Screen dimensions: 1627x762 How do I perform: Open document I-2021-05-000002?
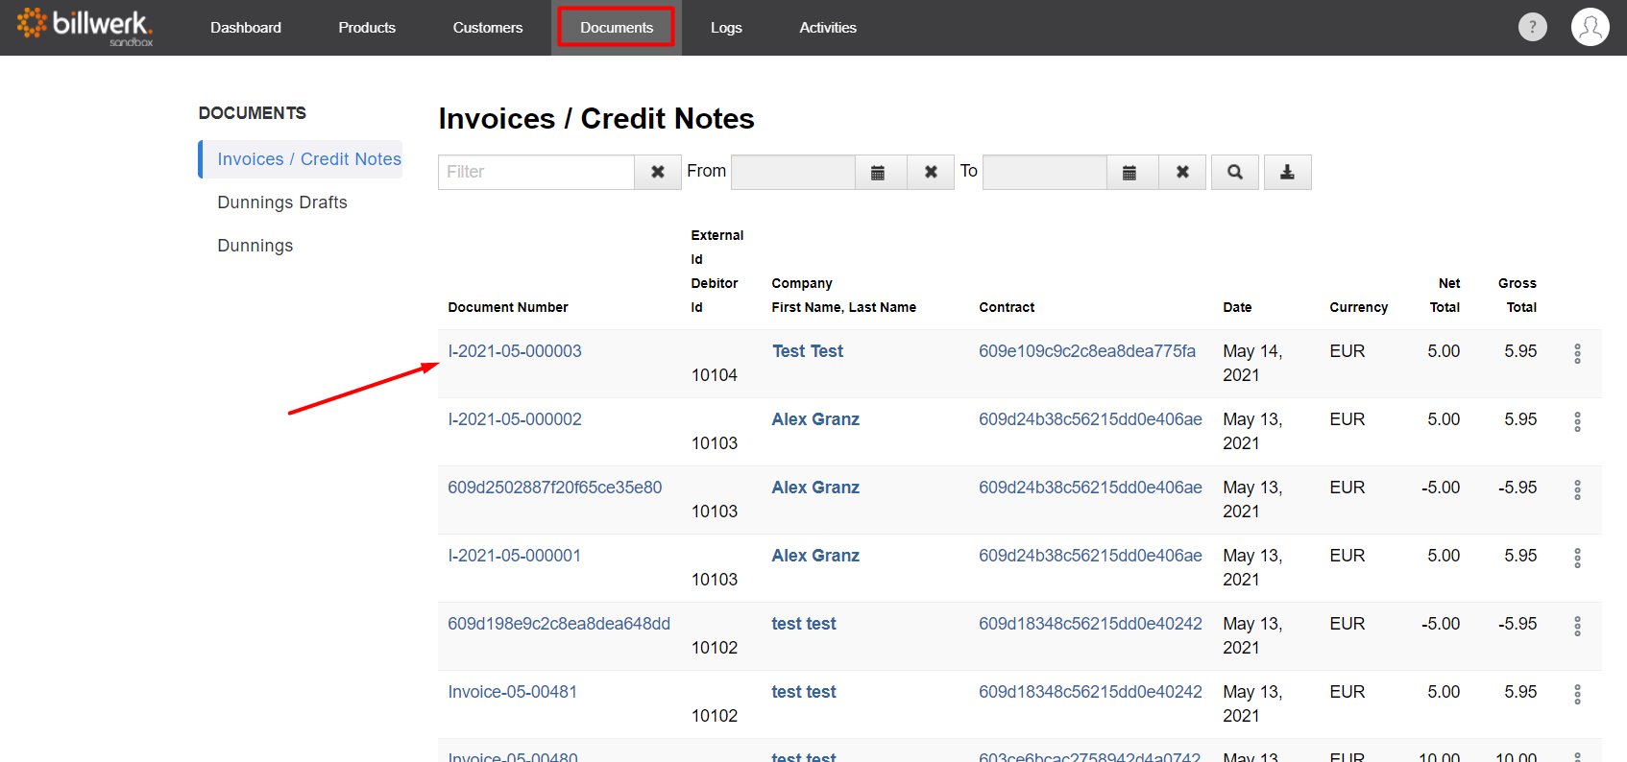515,419
